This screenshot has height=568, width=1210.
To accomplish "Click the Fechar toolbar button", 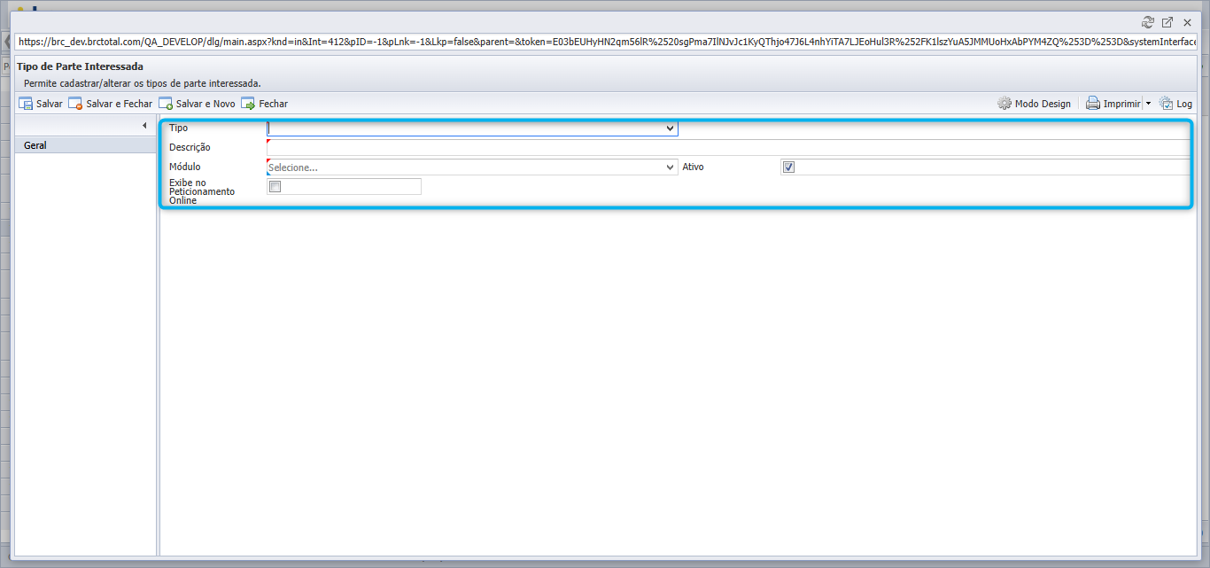I will pos(265,104).
